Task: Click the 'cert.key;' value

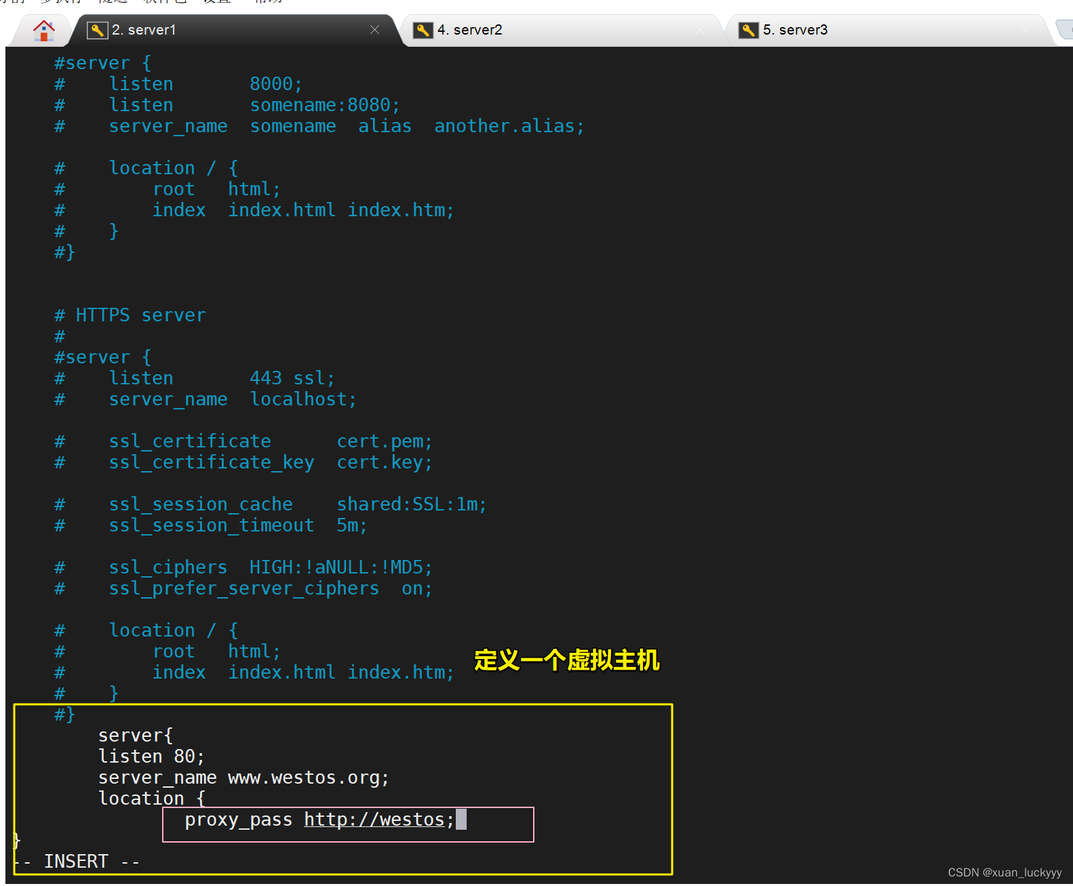Action: point(385,462)
